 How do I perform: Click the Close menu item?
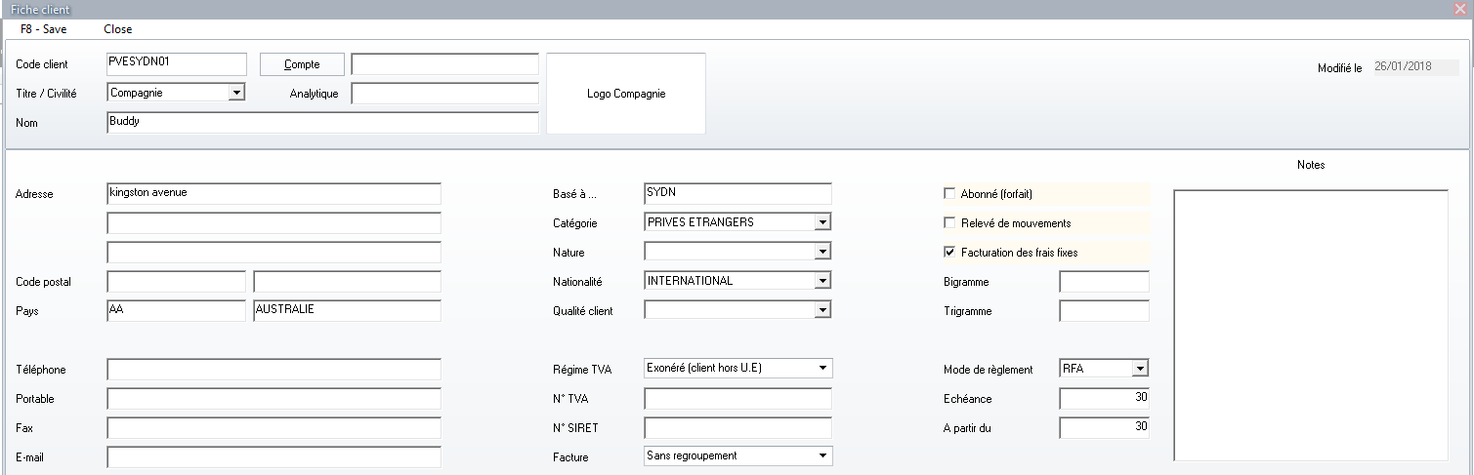pyautogui.click(x=117, y=29)
